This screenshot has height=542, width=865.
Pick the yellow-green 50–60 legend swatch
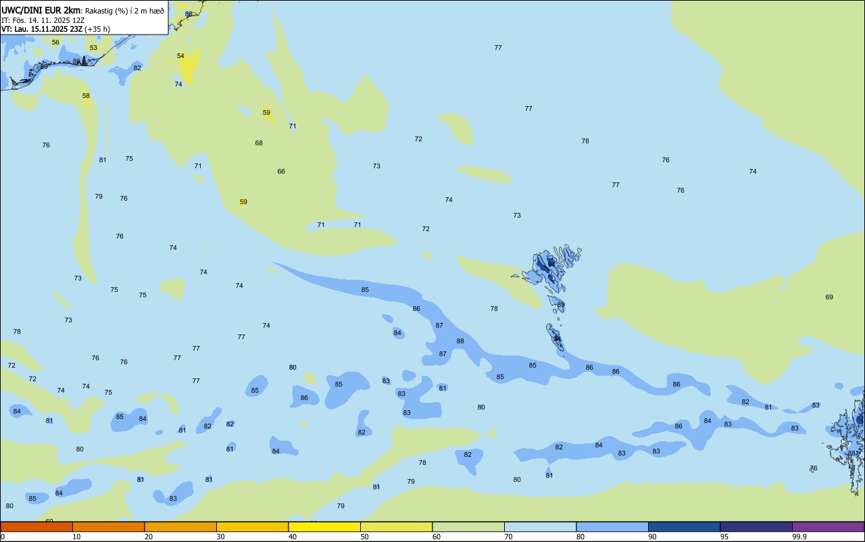pos(396,526)
